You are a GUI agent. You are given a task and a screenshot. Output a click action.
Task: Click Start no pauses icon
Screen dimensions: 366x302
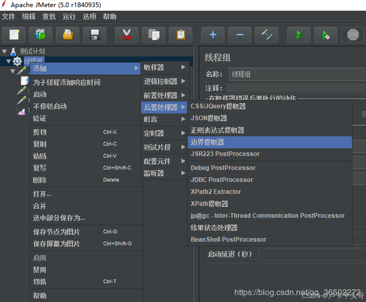(x=326, y=35)
